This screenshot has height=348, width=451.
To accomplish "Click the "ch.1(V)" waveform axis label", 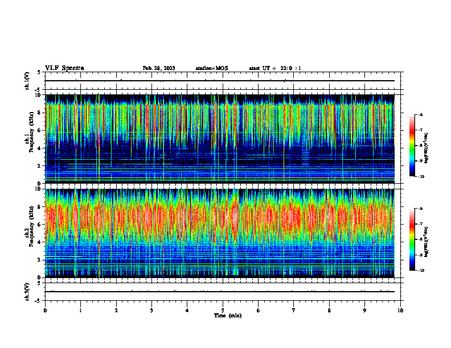I will pos(27,81).
